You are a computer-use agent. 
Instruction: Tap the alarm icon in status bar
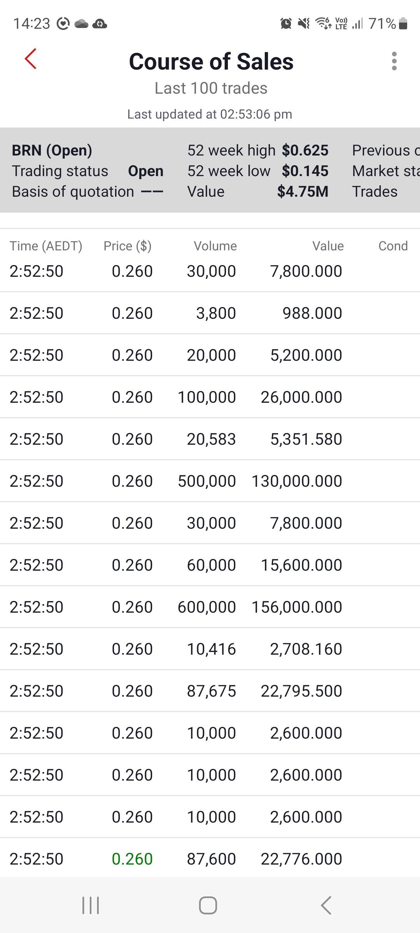coord(286,24)
